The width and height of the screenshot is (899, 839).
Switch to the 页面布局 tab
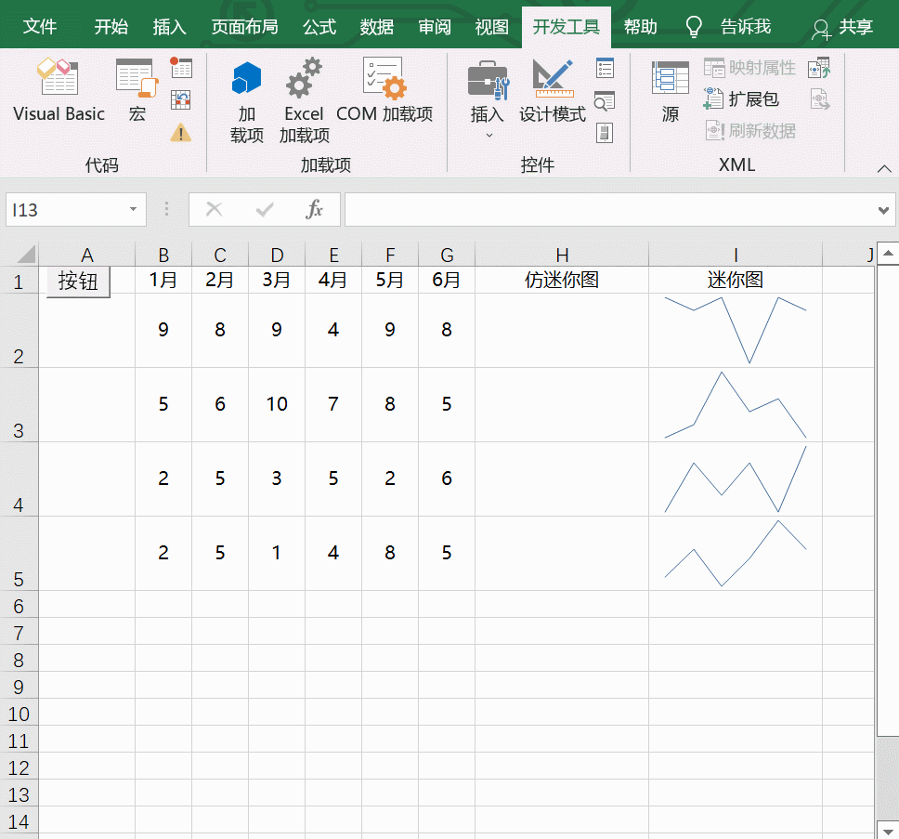click(x=244, y=27)
